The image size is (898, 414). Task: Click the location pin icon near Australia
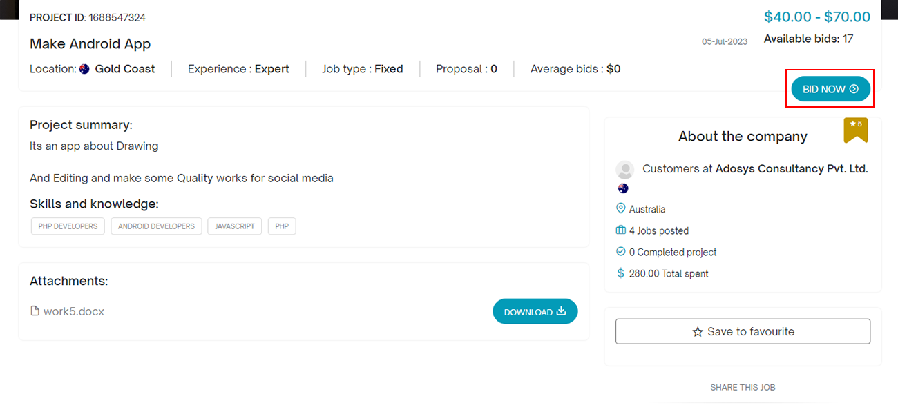click(620, 209)
